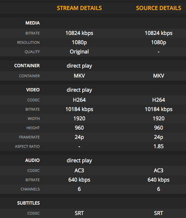Viewport: 186px width, 218px height.
Task: Click the stream quality Original value
Action: tap(79, 52)
